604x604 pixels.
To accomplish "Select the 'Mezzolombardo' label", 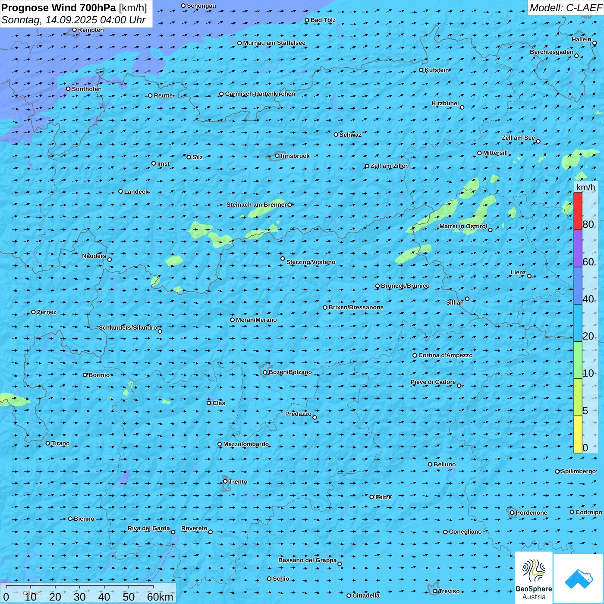I will pos(246,444).
